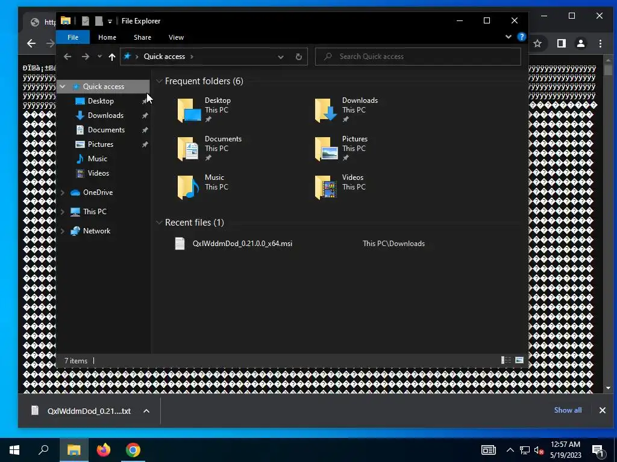Open the File tab in File Explorer
This screenshot has width=617, height=462.
click(73, 37)
